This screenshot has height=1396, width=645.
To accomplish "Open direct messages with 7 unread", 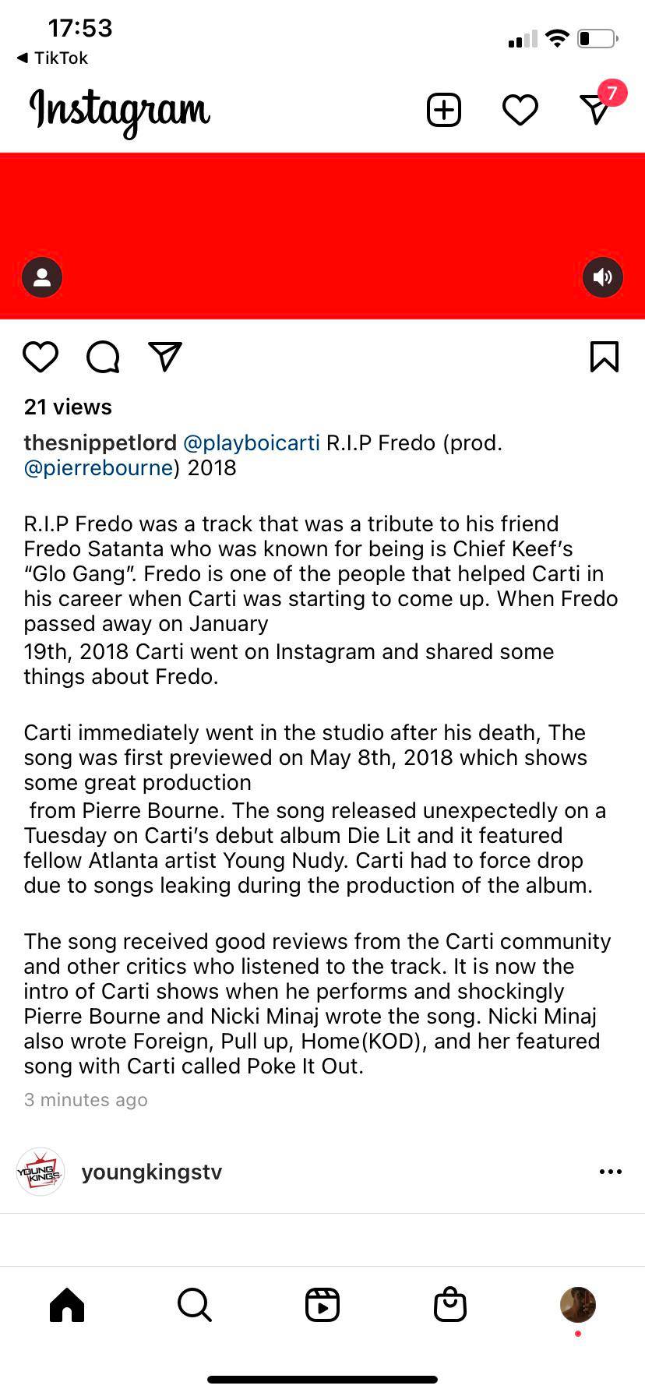I will 596,111.
